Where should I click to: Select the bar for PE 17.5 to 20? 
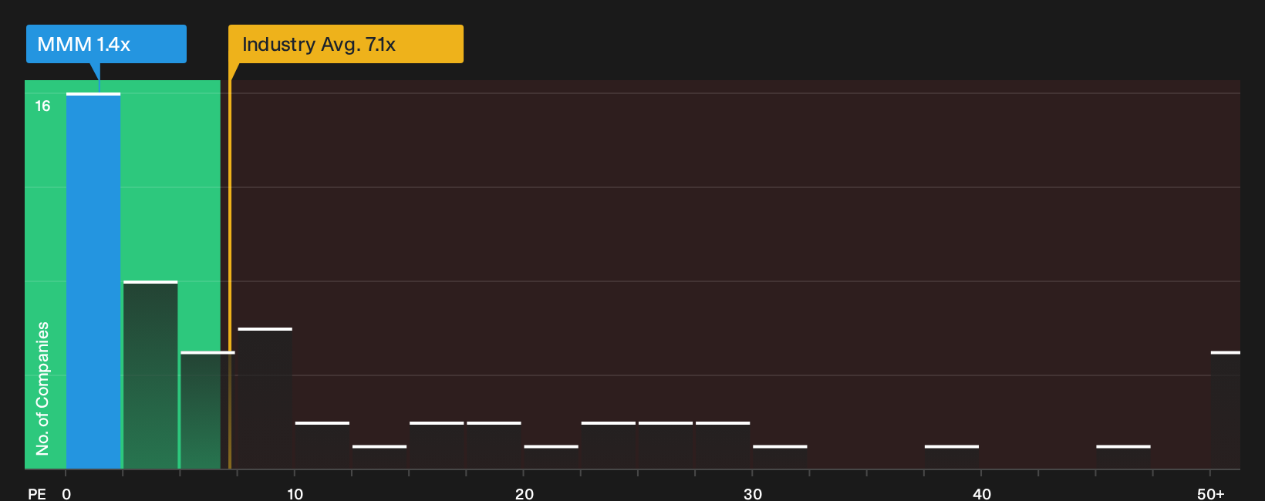click(x=494, y=446)
